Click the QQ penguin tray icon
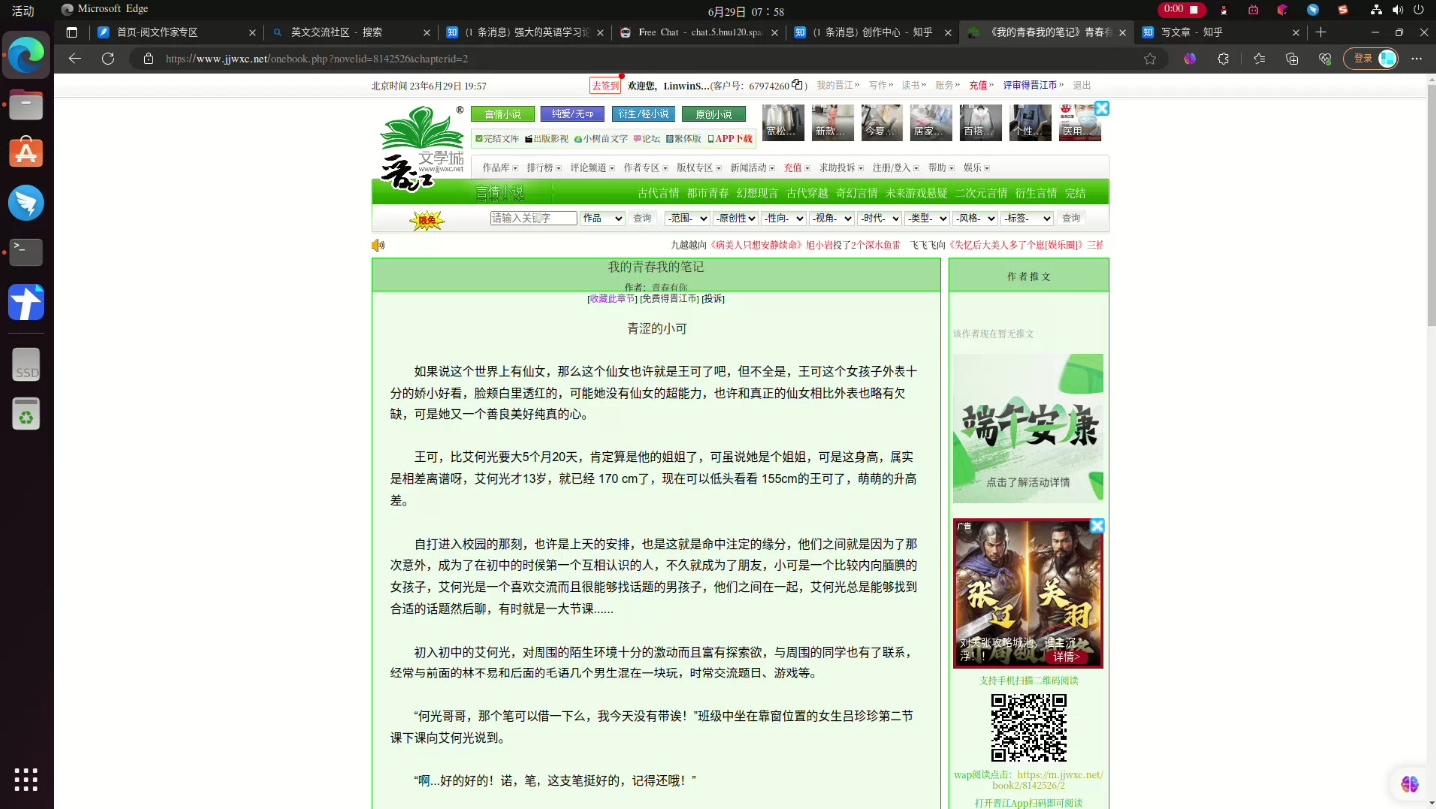The image size is (1436, 809). point(1224,10)
